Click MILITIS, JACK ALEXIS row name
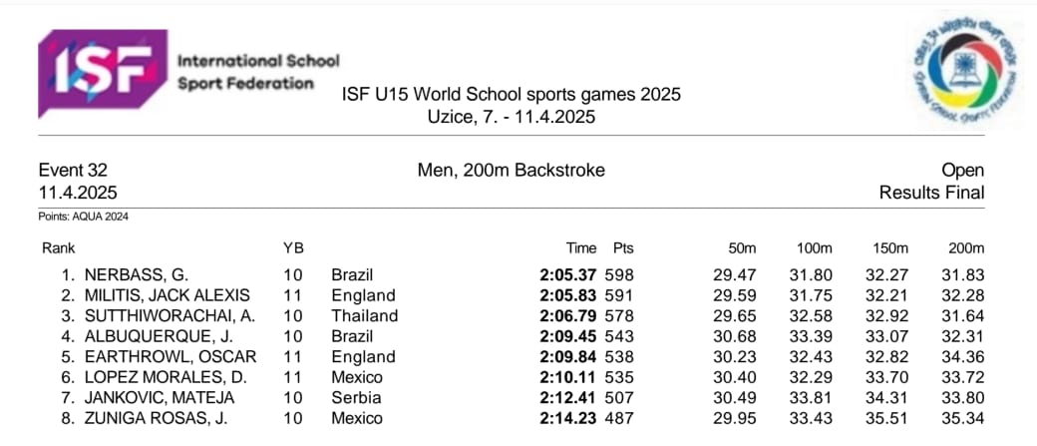 (167, 295)
